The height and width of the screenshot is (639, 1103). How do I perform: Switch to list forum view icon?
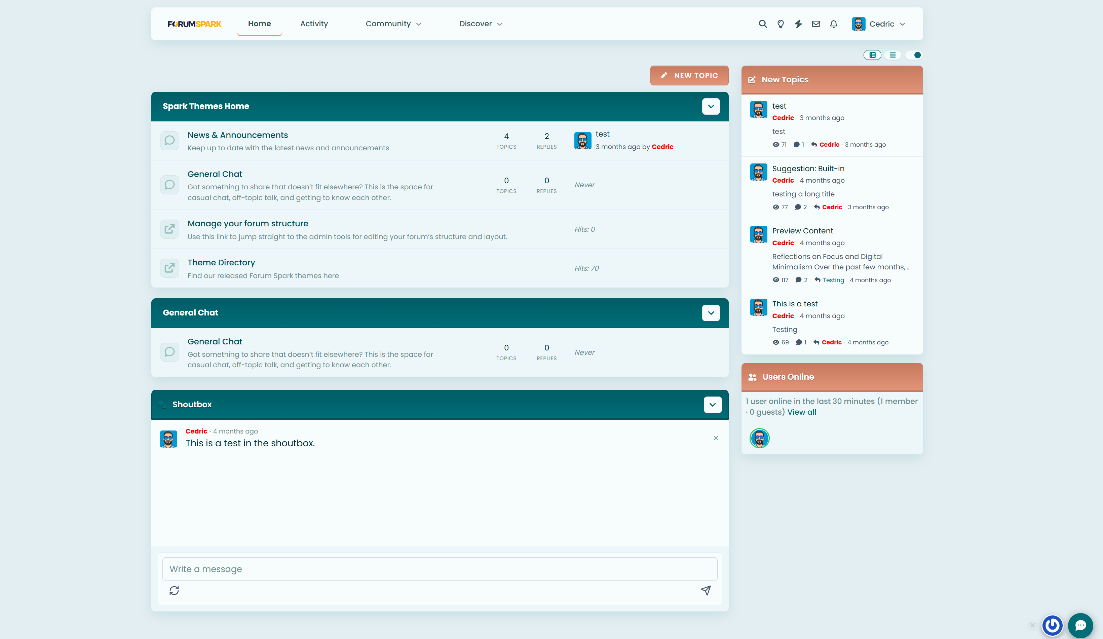[x=892, y=55]
